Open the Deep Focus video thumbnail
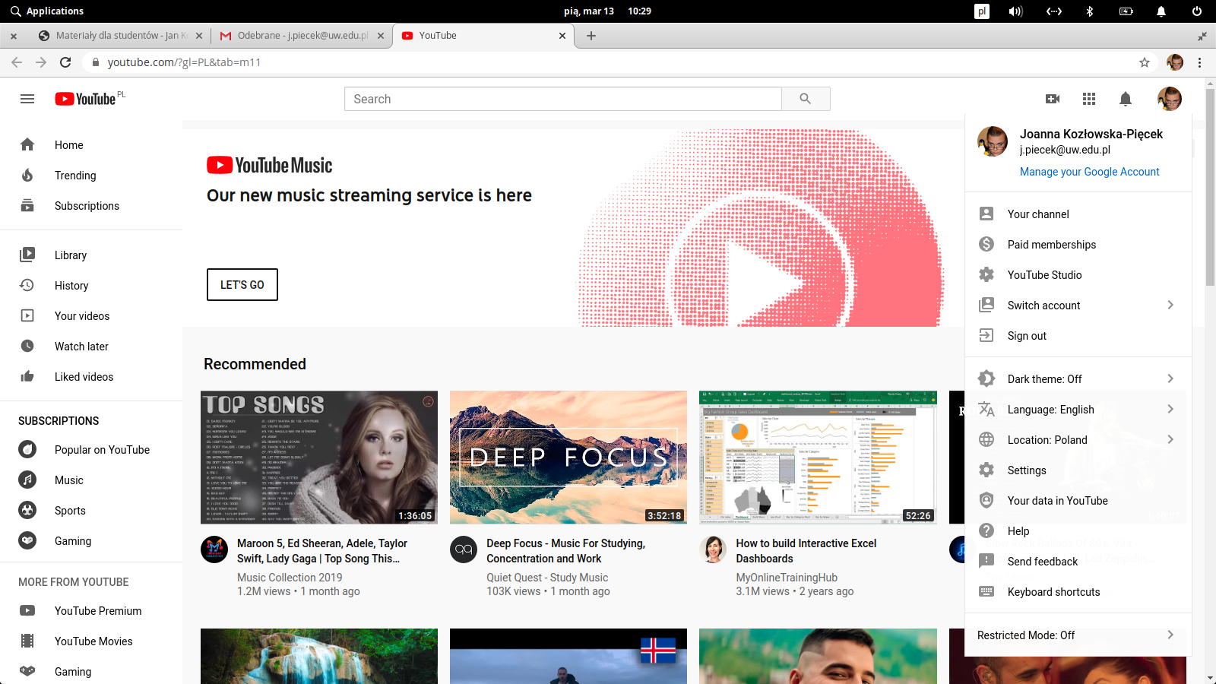The height and width of the screenshot is (684, 1216). [568, 458]
